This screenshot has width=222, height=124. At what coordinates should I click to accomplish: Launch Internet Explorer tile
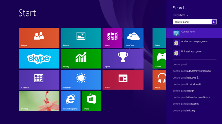70,101
